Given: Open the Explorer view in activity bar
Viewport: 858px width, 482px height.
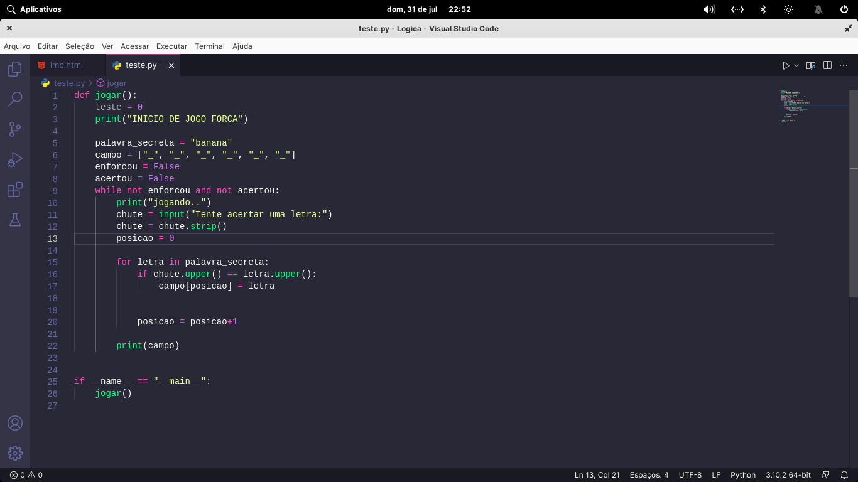Looking at the screenshot, I should pyautogui.click(x=15, y=69).
